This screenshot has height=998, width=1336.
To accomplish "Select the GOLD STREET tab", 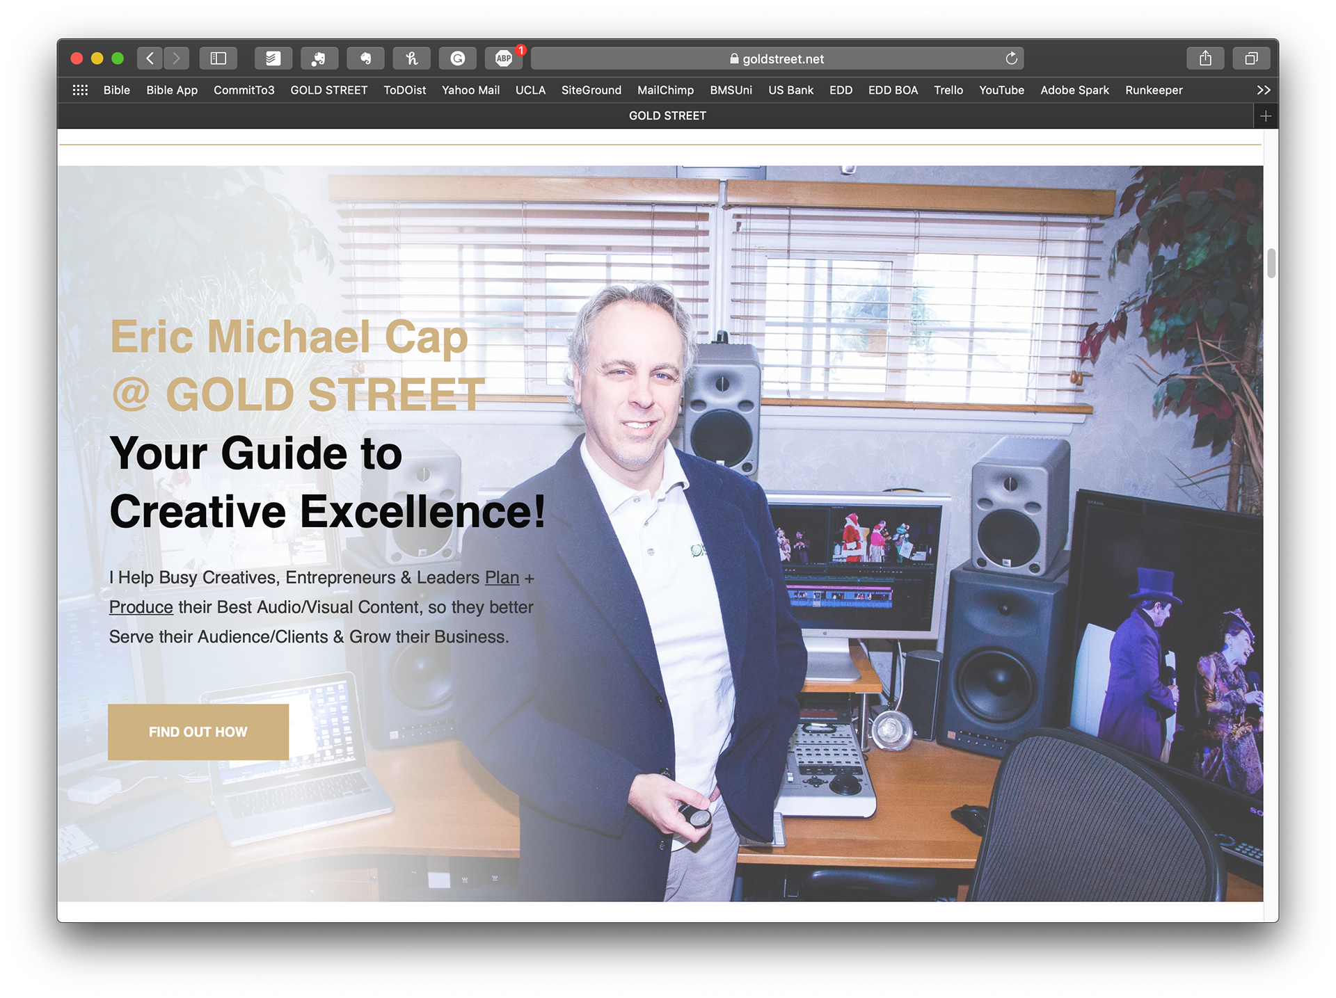I will coord(667,116).
